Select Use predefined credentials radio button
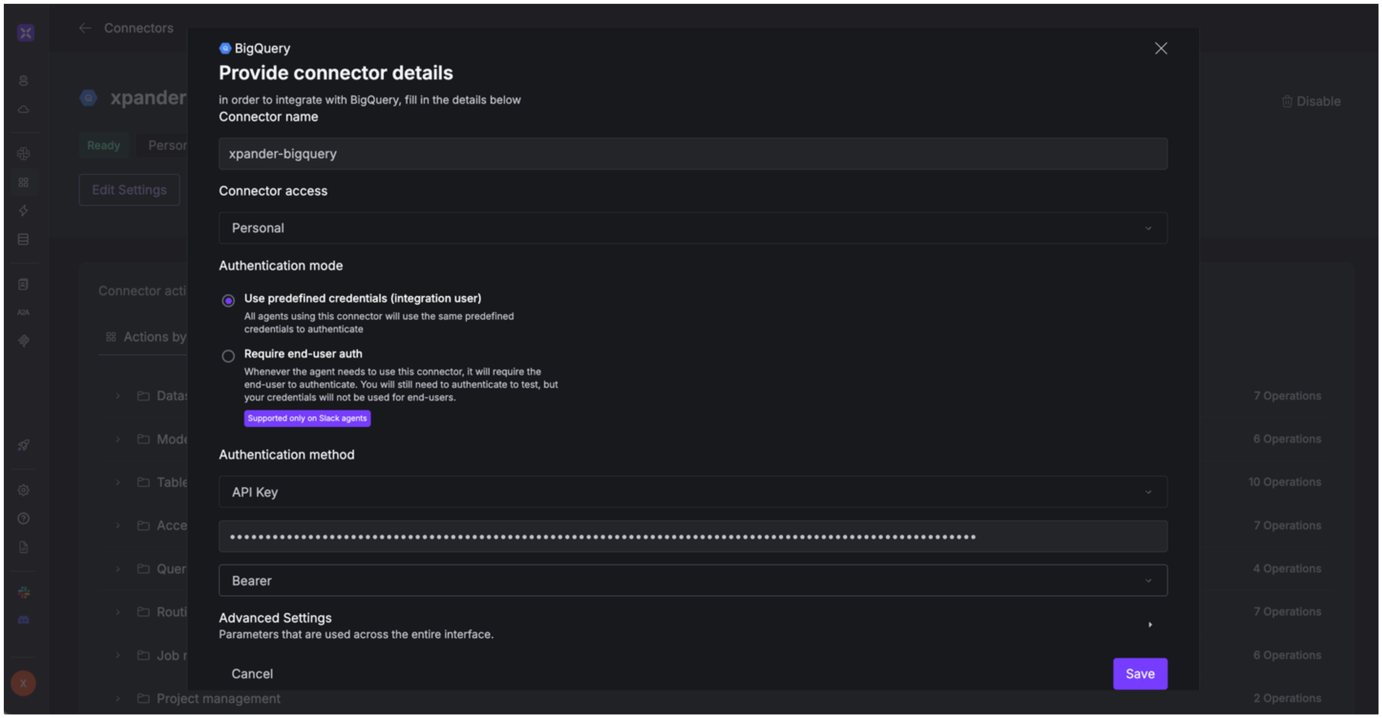1382x718 pixels. [228, 301]
